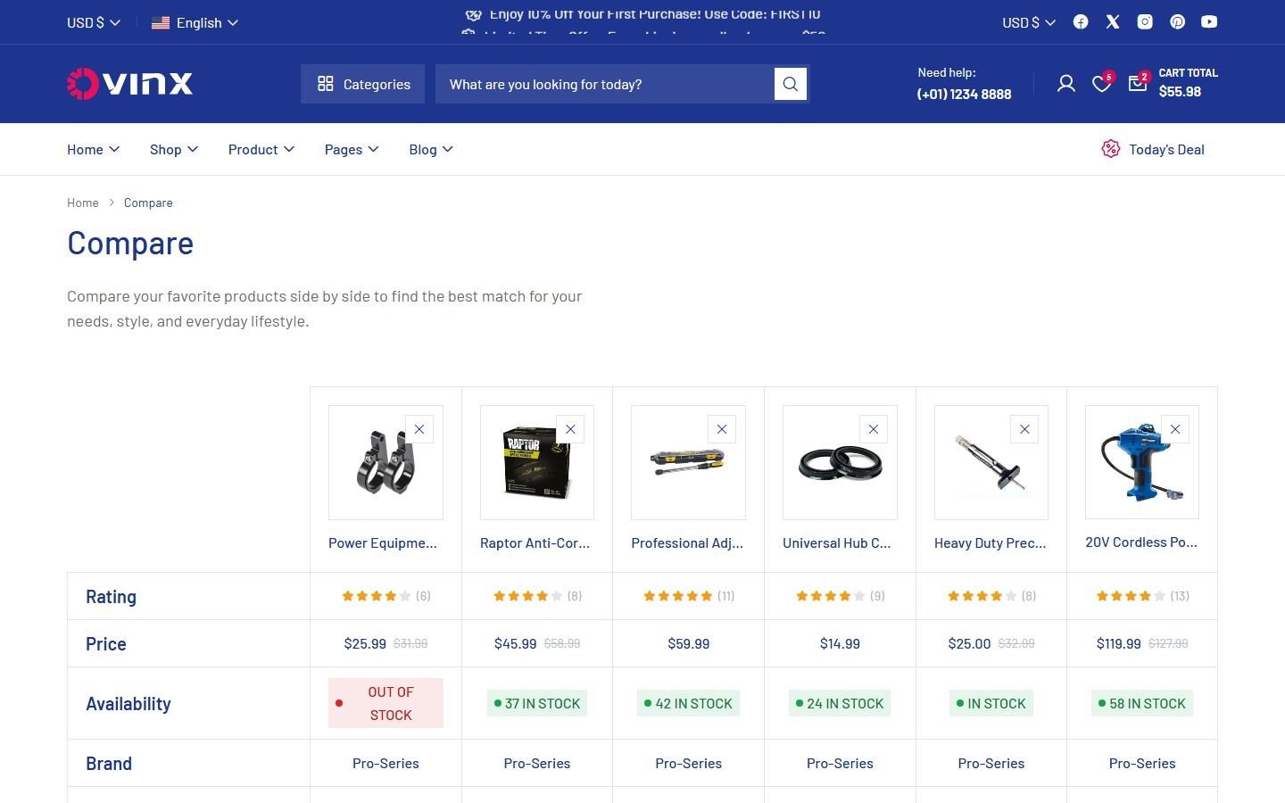Remove Heavy Duty Prec product from compare
The width and height of the screenshot is (1285, 803).
click(1024, 429)
